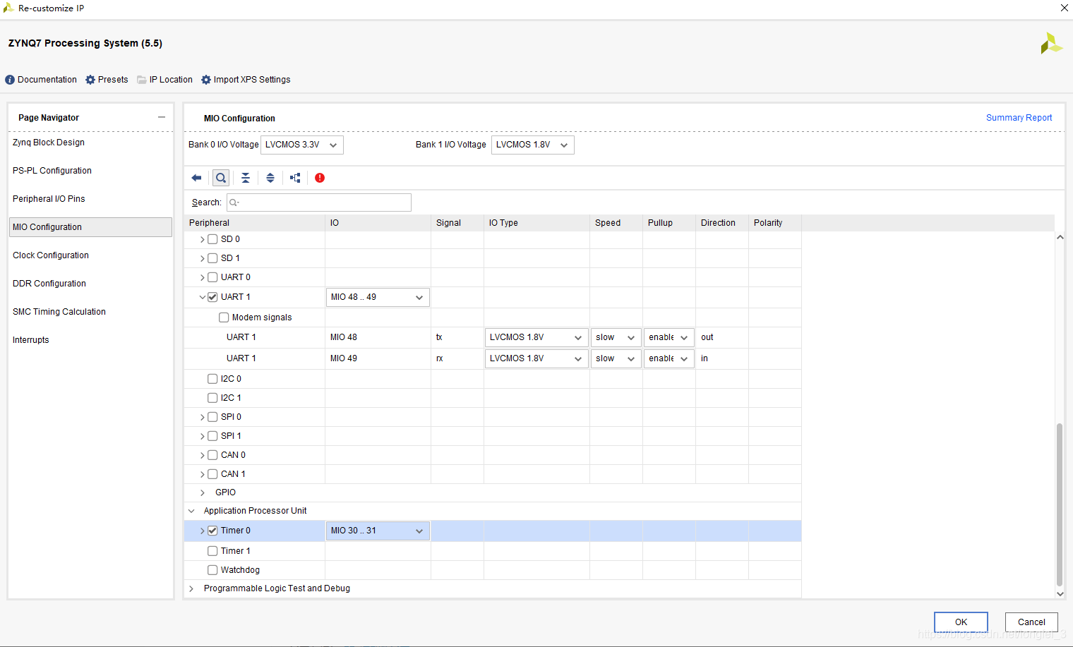Open IO Type dropdown for MIO 49
The height and width of the screenshot is (647, 1073).
(536, 358)
